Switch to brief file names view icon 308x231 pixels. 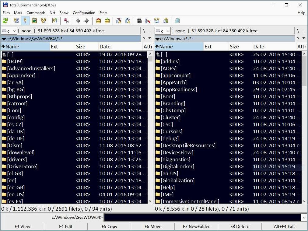point(17,21)
